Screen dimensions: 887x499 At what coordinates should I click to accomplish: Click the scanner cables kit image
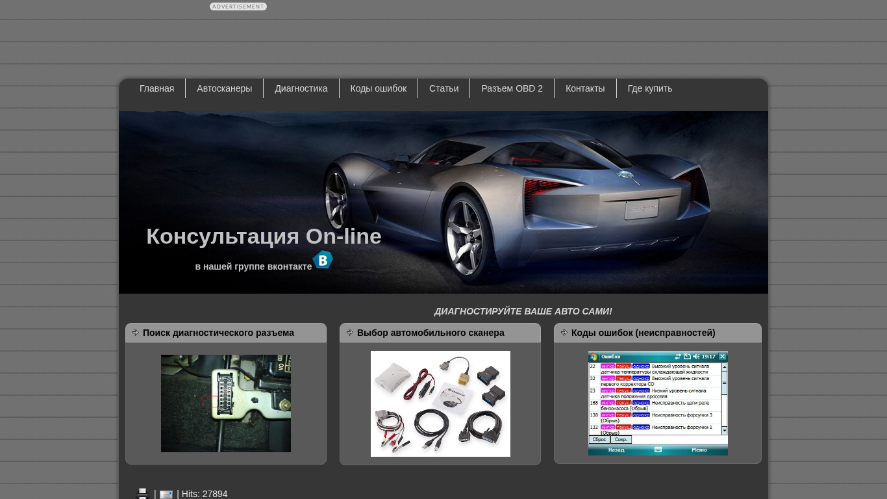(440, 403)
